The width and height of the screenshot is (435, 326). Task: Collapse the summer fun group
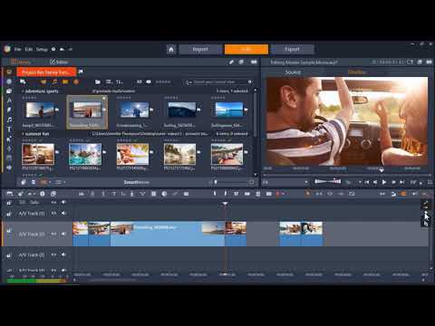[x=23, y=134]
